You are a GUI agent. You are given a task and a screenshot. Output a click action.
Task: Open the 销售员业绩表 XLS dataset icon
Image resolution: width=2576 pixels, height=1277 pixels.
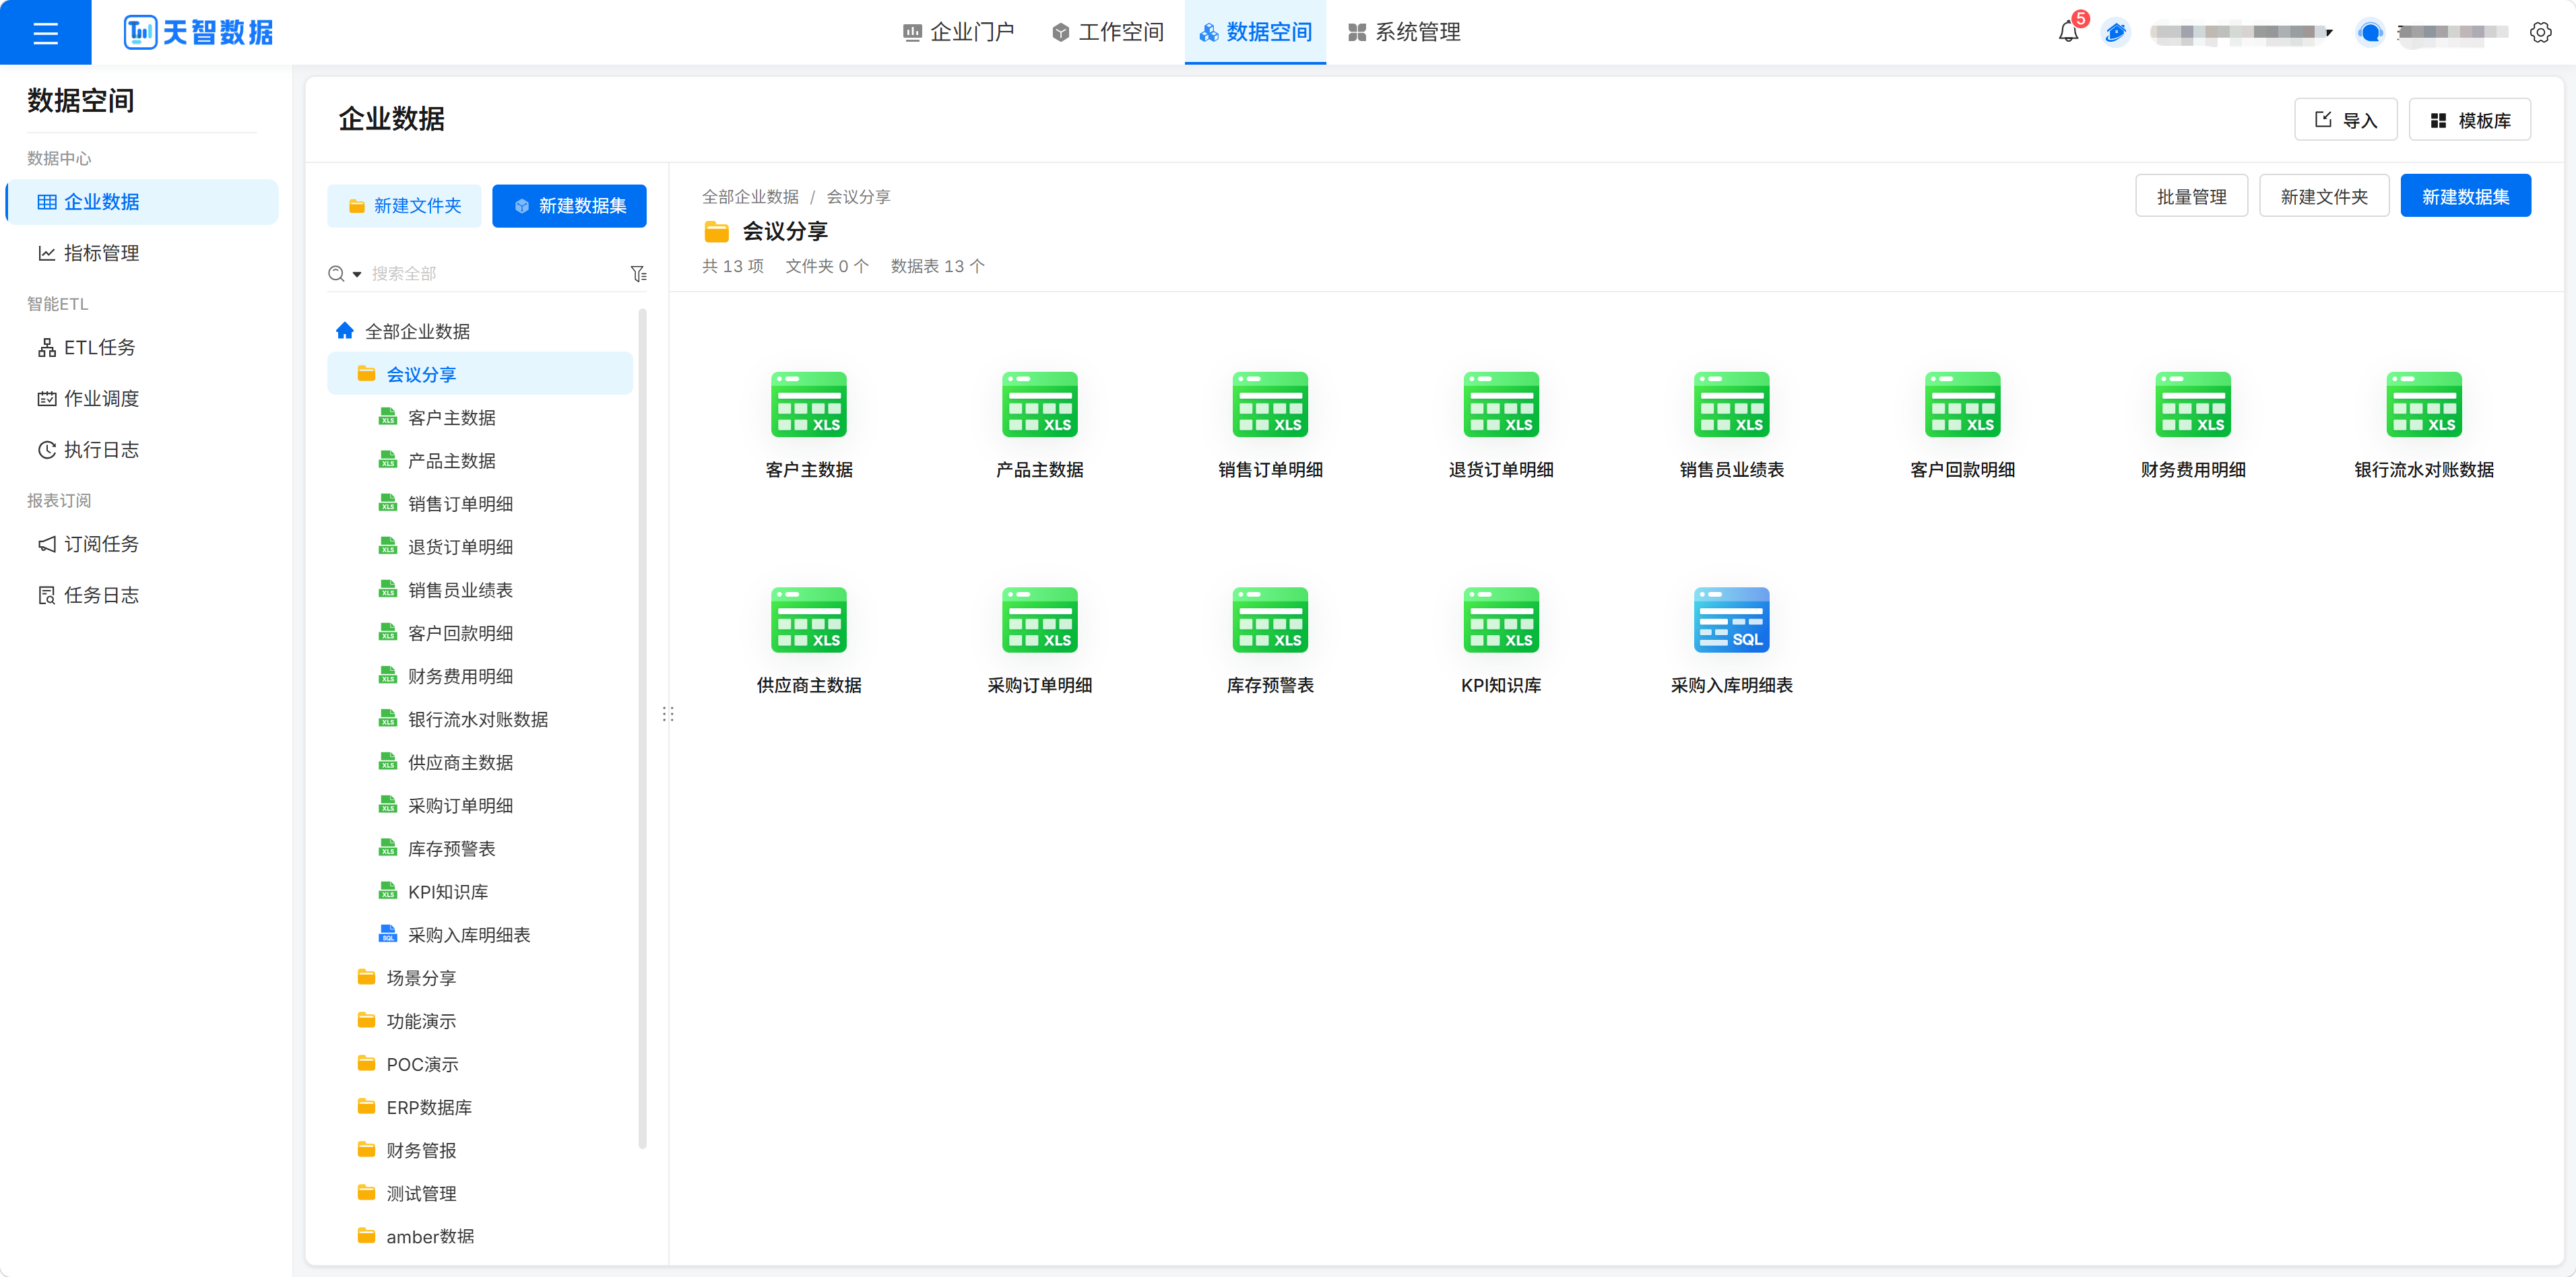click(x=1731, y=404)
